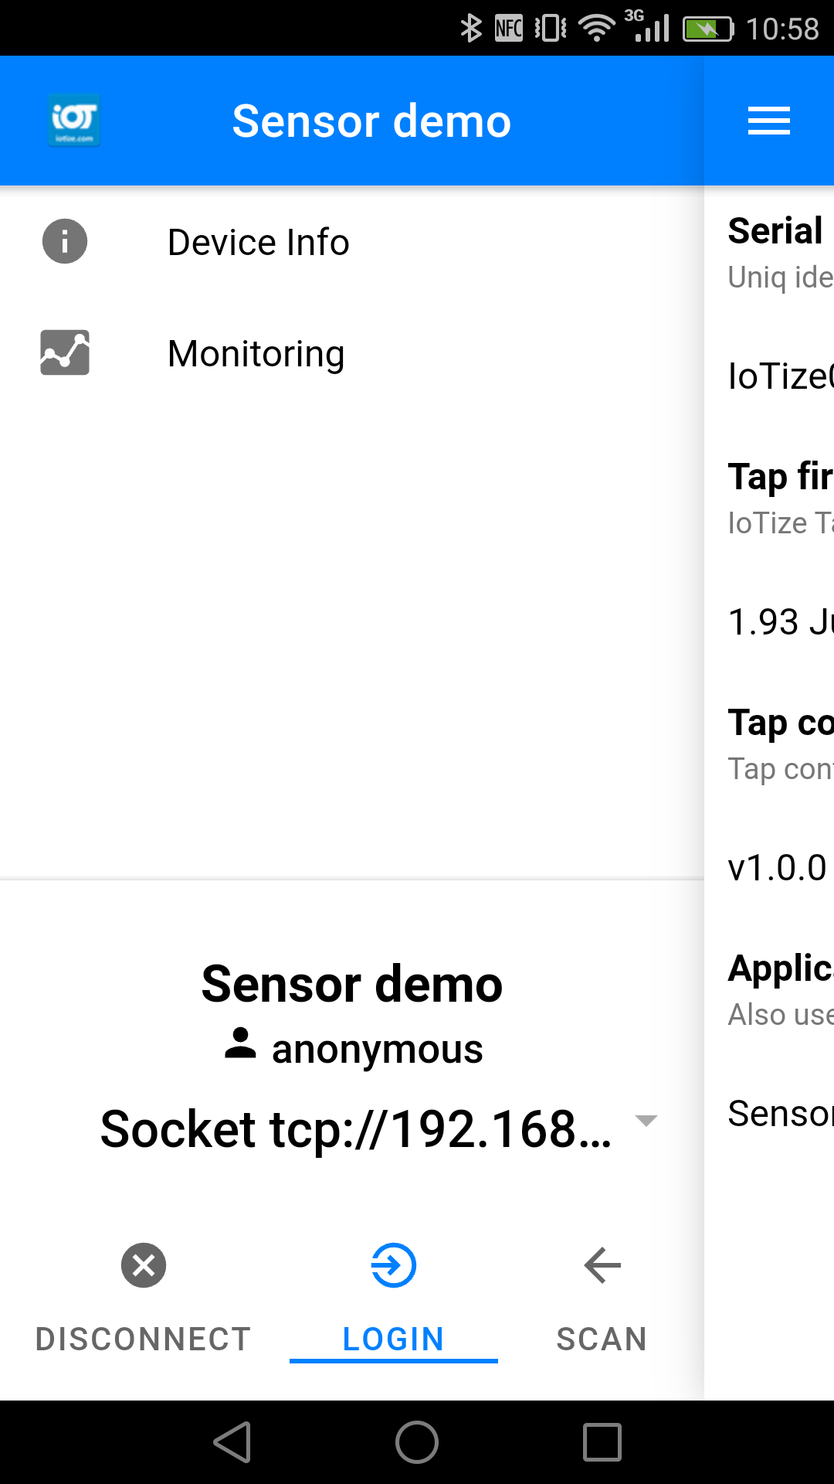The width and height of the screenshot is (834, 1484).
Task: Tap the Android back navigation button
Action: pyautogui.click(x=232, y=1442)
